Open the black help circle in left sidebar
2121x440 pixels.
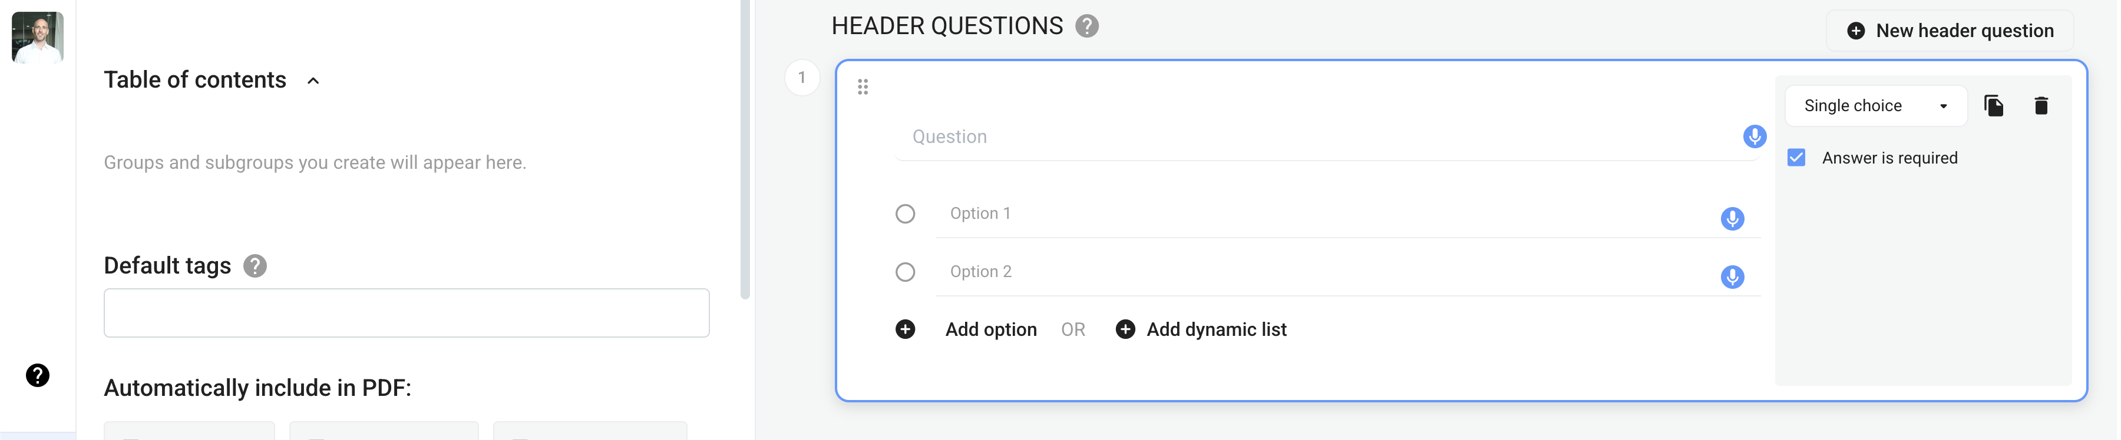(38, 376)
